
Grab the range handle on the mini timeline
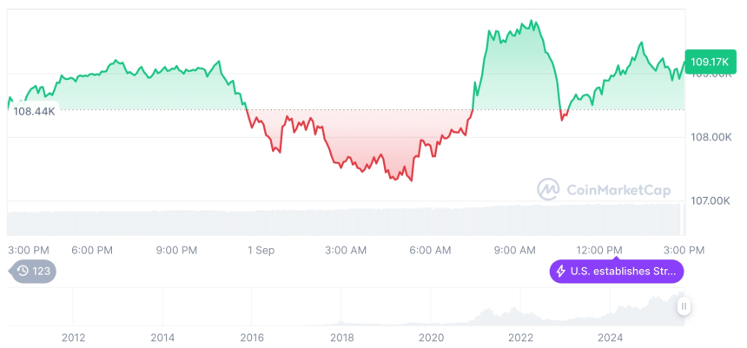[x=684, y=306]
